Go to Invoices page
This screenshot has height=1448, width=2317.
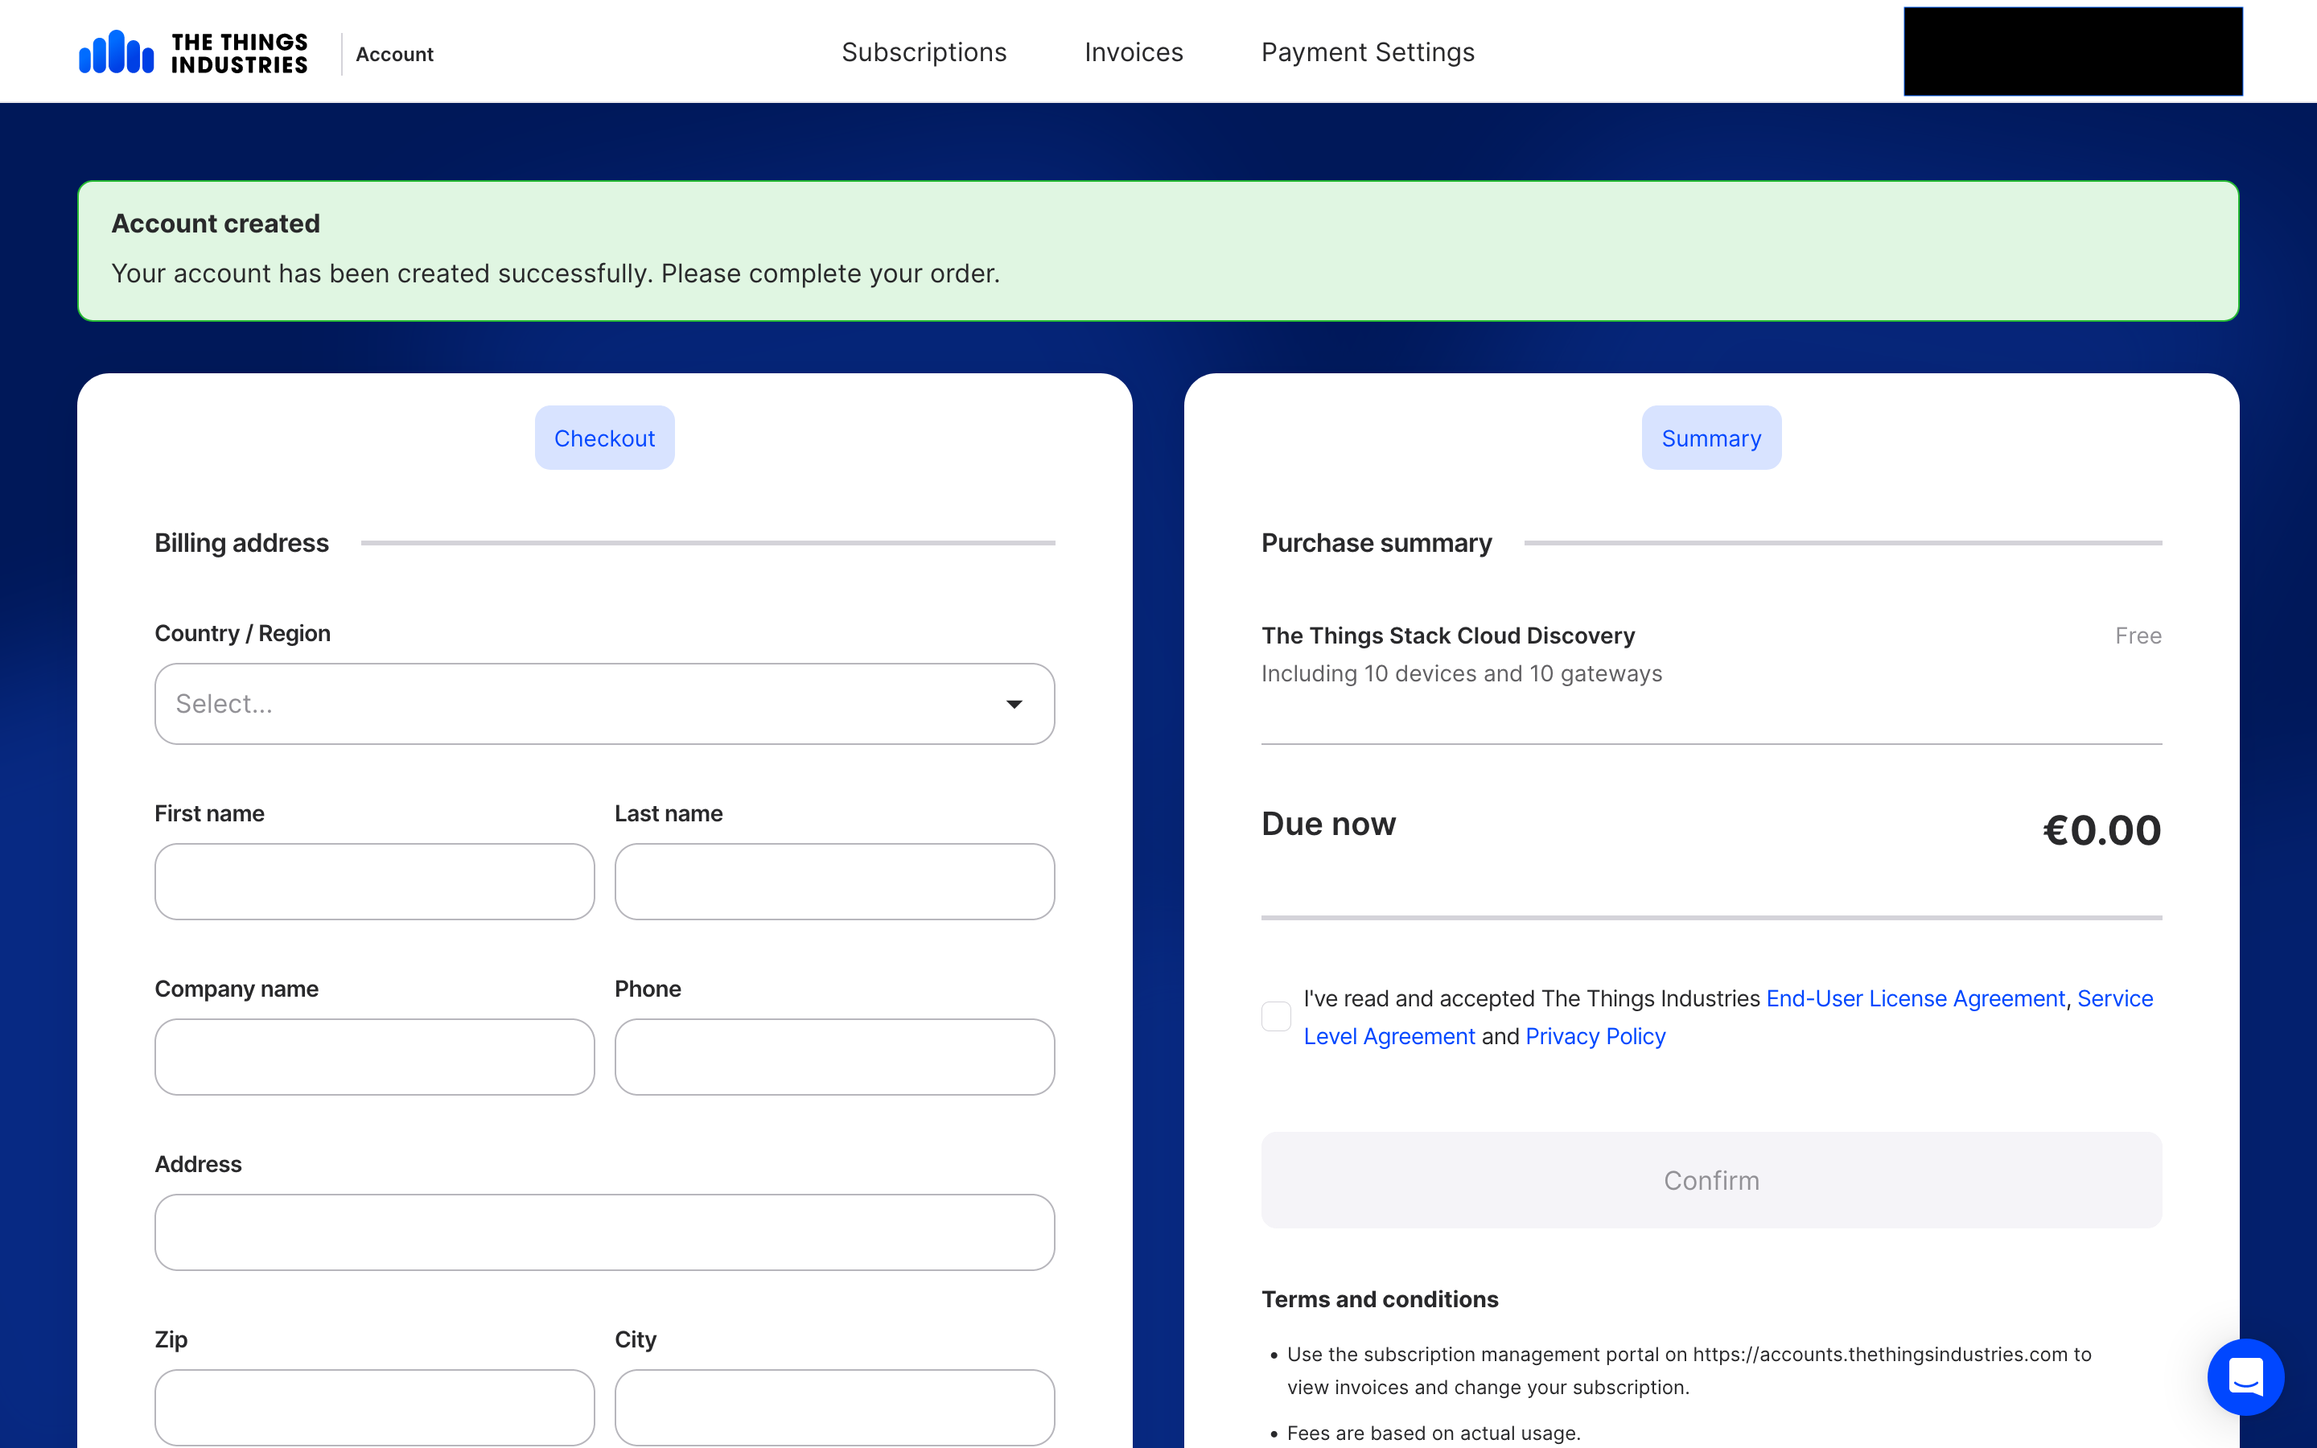[1134, 52]
